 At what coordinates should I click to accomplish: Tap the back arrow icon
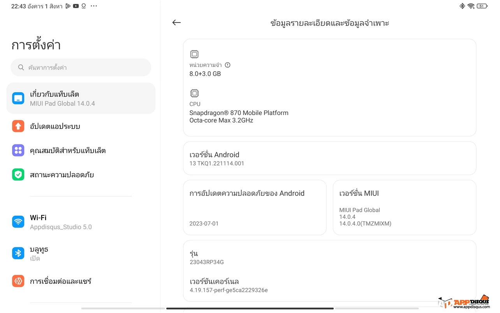pyautogui.click(x=176, y=23)
